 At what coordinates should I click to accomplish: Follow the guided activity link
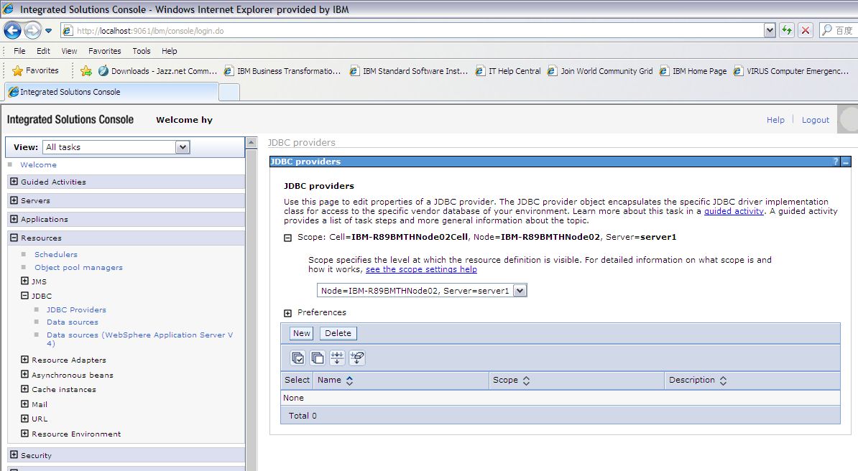pos(734,211)
